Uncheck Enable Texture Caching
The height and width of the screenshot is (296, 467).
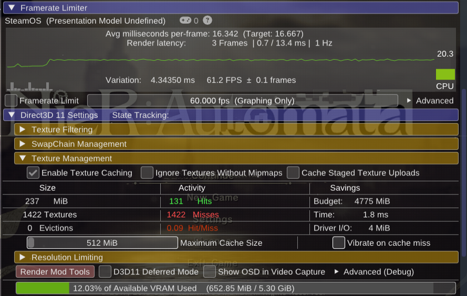click(x=33, y=172)
